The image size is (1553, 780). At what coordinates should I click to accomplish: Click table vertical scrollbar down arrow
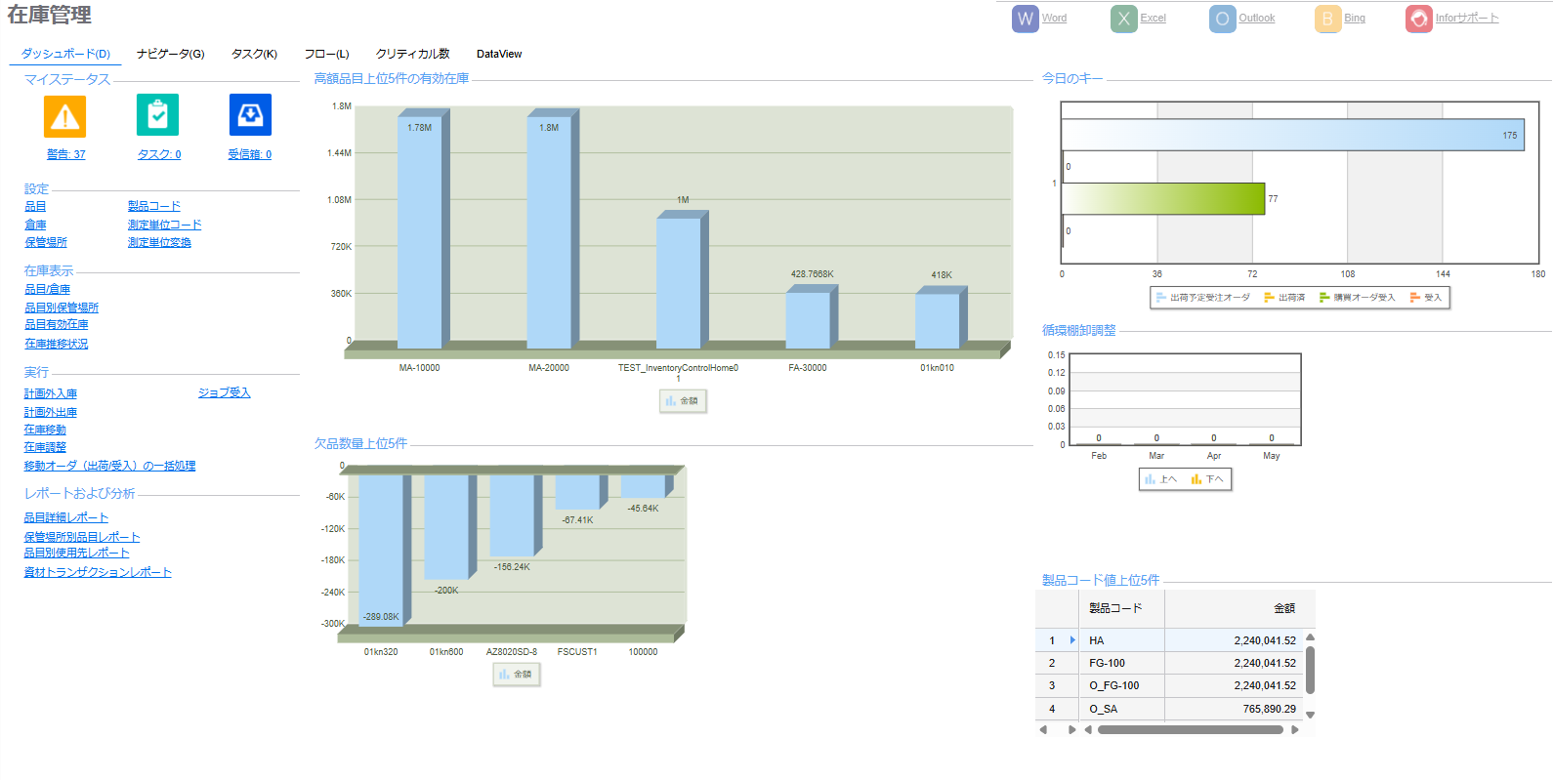1310,715
